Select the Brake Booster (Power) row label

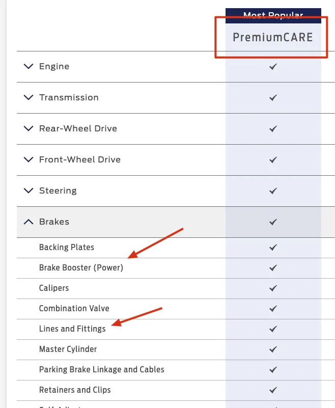click(81, 267)
